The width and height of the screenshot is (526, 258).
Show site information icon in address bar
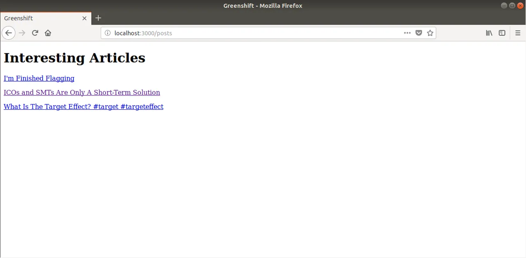click(x=108, y=33)
